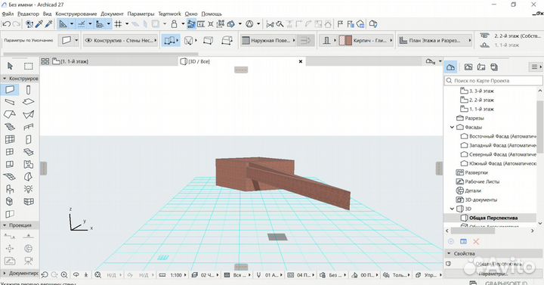The image size is (544, 285).
Task: Click the Undo arrow in toolbar
Action: [6, 24]
